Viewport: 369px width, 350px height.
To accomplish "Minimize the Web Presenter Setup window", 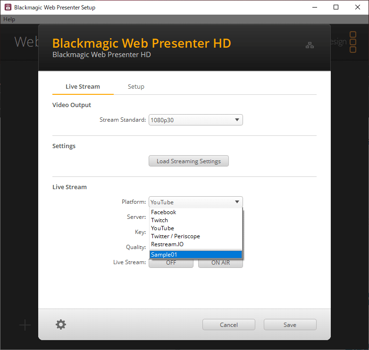I will tap(315, 7).
